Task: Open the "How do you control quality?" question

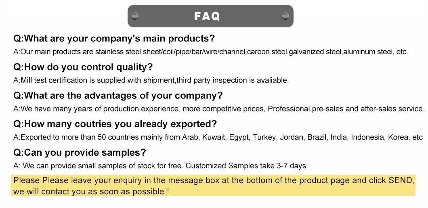Action: 83,67
